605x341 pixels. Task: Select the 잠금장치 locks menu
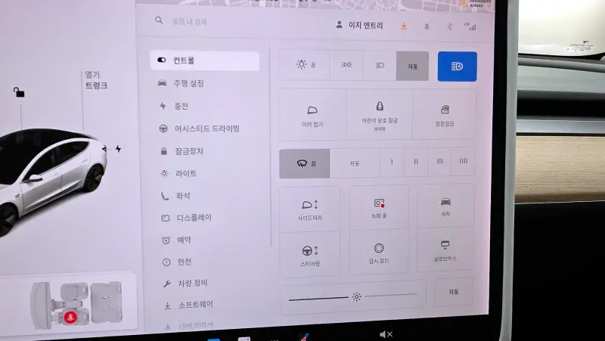[181, 151]
